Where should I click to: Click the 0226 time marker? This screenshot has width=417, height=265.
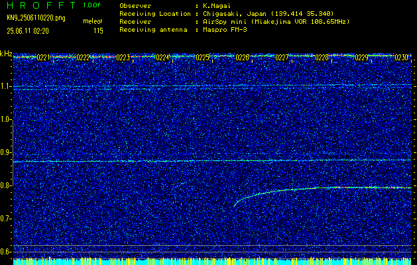click(x=242, y=58)
